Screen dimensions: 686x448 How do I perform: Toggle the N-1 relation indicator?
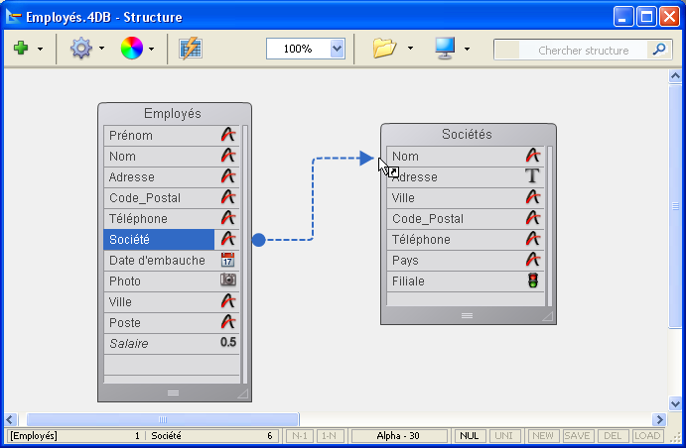click(x=299, y=436)
